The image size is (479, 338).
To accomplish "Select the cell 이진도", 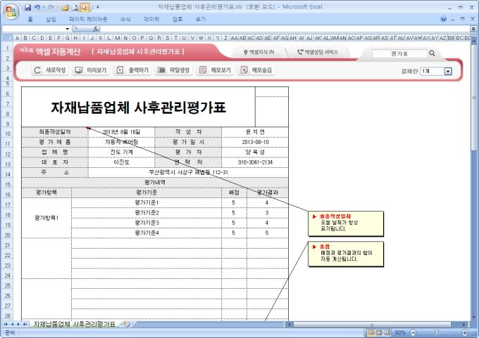I will click(121, 162).
